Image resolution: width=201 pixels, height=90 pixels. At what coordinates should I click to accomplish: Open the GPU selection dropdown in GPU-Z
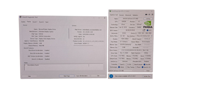(121, 70)
